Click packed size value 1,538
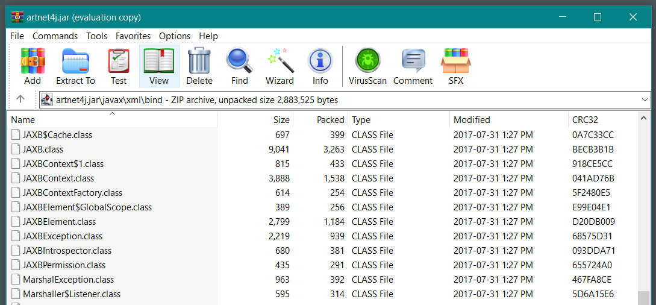 334,178
